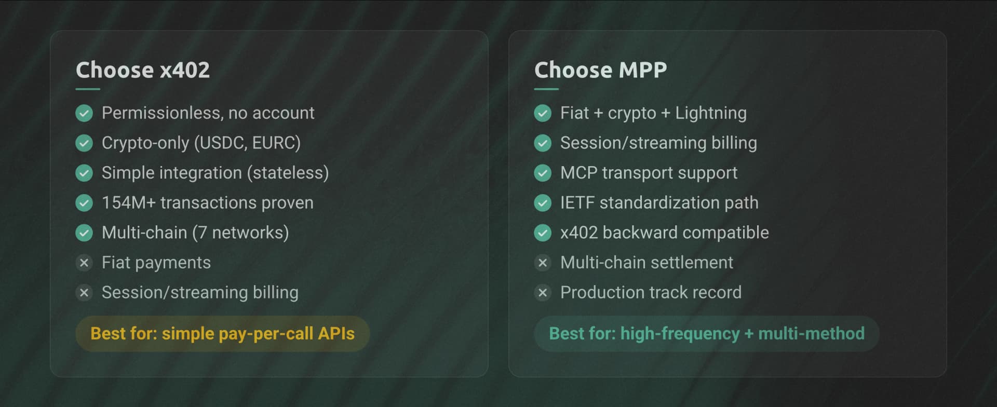Click the Multi-chain (7 networks) text
The height and width of the screenshot is (407, 997).
click(x=195, y=233)
